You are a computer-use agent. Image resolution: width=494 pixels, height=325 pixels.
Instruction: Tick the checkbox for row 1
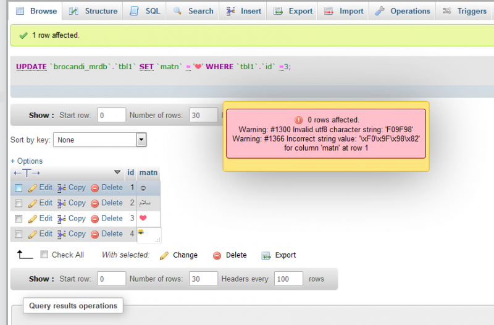coord(19,188)
